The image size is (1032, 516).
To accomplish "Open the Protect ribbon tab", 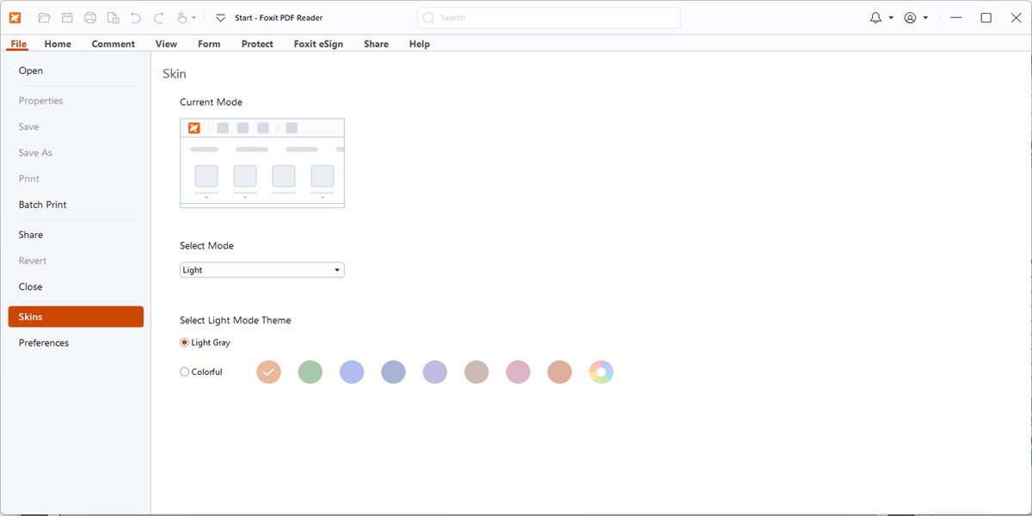I will pos(257,44).
